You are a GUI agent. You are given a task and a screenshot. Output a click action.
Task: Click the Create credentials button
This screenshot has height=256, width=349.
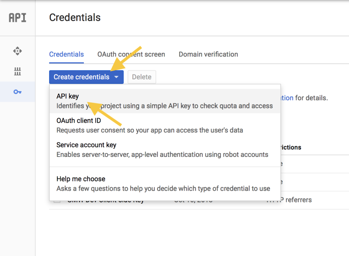[x=82, y=77]
